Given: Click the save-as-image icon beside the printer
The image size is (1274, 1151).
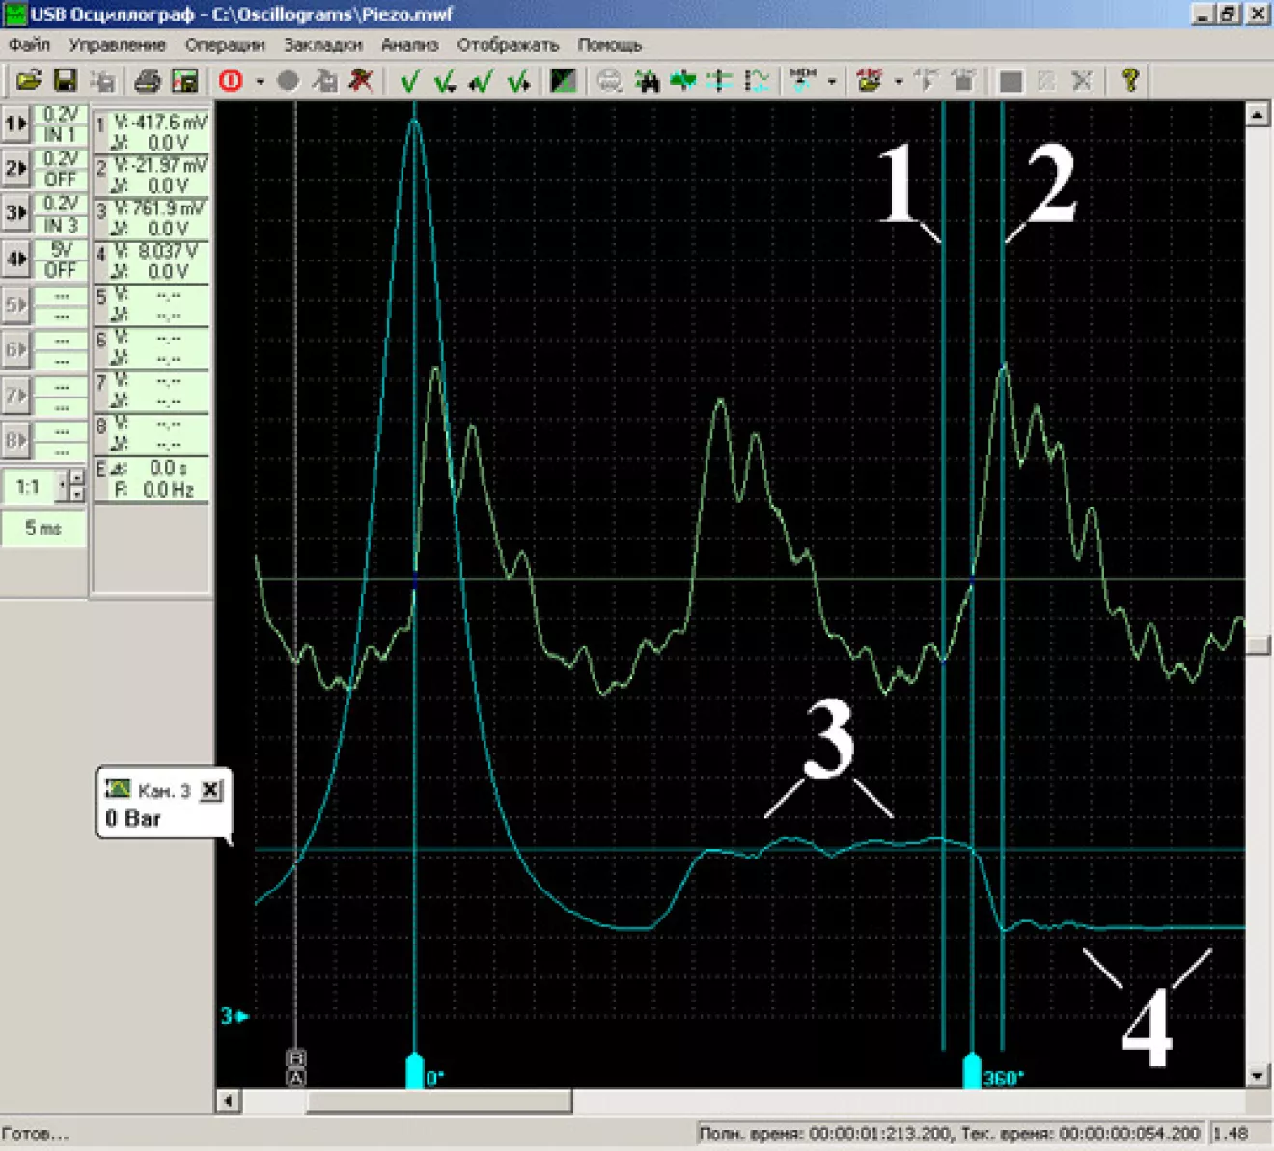Looking at the screenshot, I should click(184, 81).
